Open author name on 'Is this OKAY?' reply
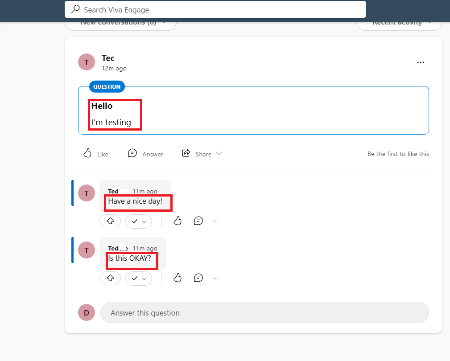 tap(118, 248)
